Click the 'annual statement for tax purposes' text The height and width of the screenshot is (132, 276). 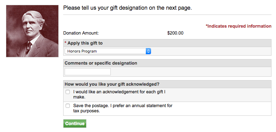(x=123, y=109)
